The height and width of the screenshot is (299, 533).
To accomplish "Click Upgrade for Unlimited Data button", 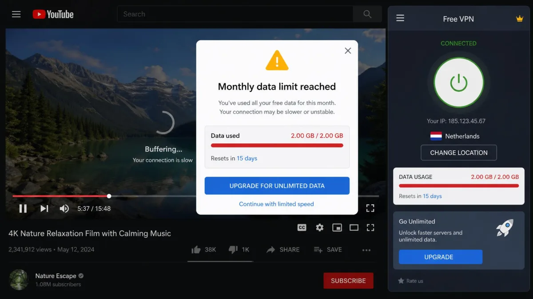I will 277,186.
